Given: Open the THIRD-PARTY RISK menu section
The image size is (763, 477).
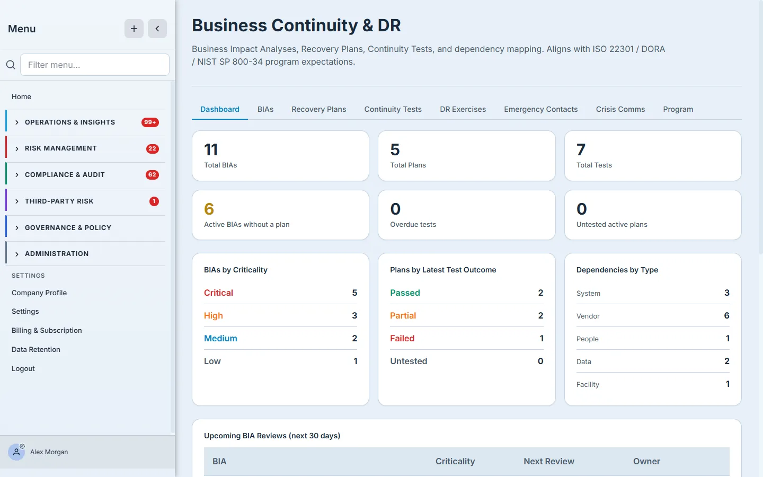Looking at the screenshot, I should point(85,201).
